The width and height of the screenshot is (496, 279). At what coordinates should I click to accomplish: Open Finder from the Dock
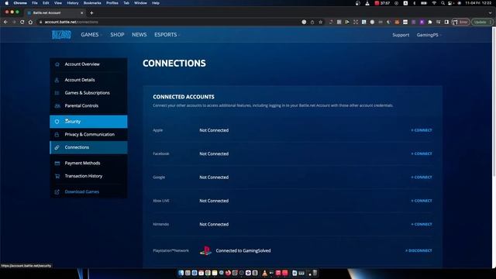[x=181, y=273]
